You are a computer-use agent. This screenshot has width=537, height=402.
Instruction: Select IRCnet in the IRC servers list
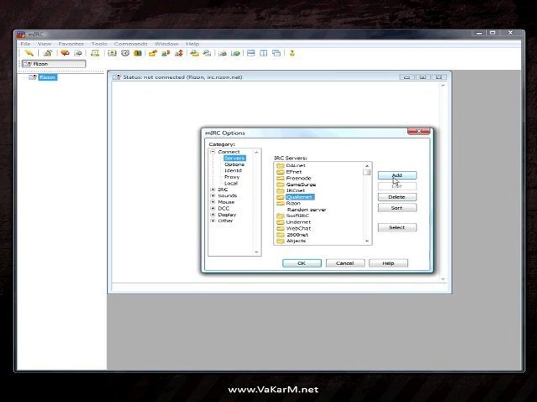coord(295,190)
